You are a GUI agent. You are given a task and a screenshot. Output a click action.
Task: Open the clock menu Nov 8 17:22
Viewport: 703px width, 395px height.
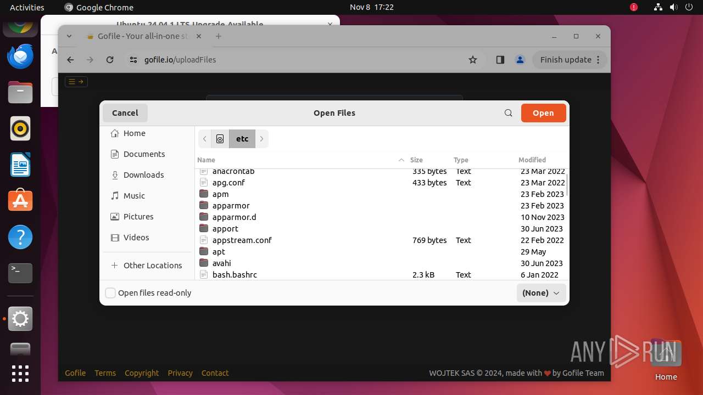pos(372,7)
